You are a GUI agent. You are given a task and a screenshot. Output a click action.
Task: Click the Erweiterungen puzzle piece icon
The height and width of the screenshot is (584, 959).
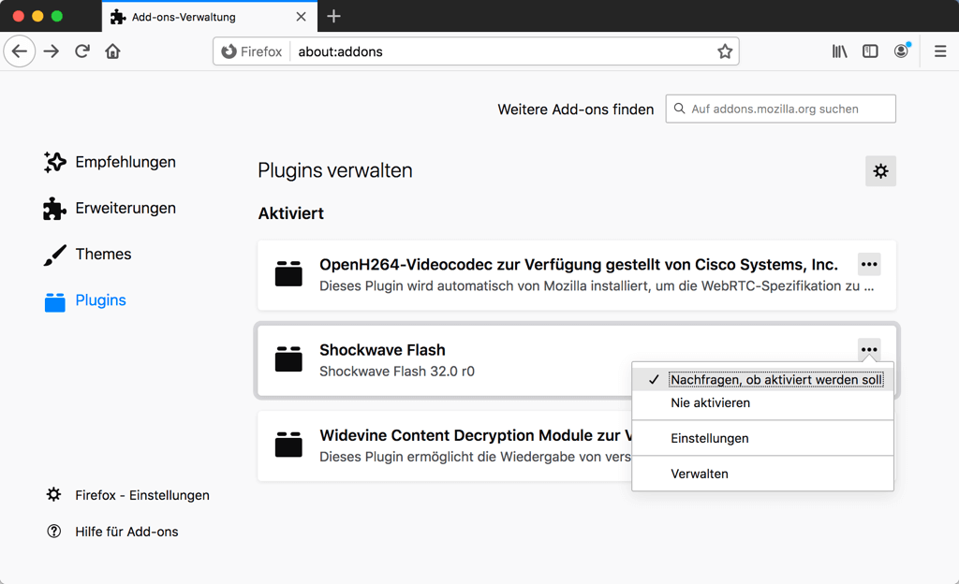click(54, 209)
